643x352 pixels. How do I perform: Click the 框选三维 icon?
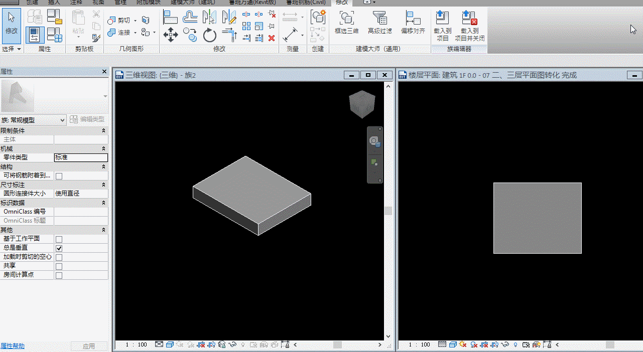pyautogui.click(x=346, y=23)
